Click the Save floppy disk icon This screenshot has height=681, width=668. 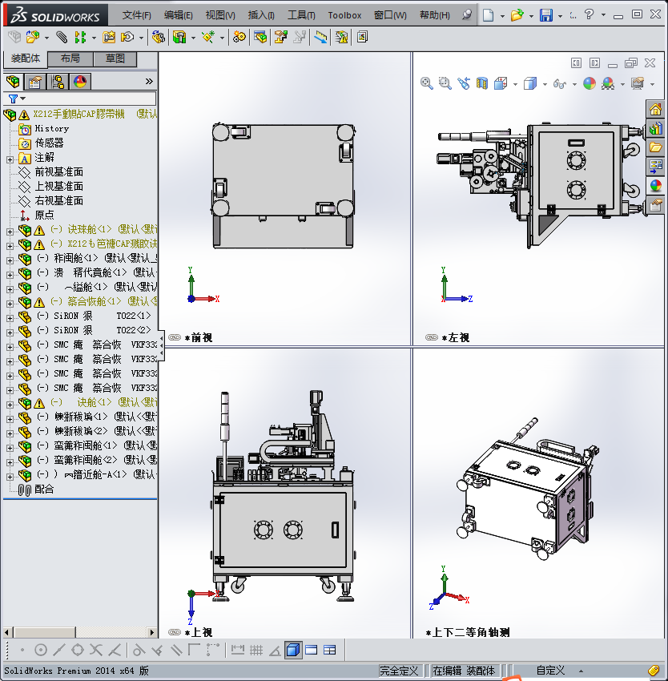point(546,15)
